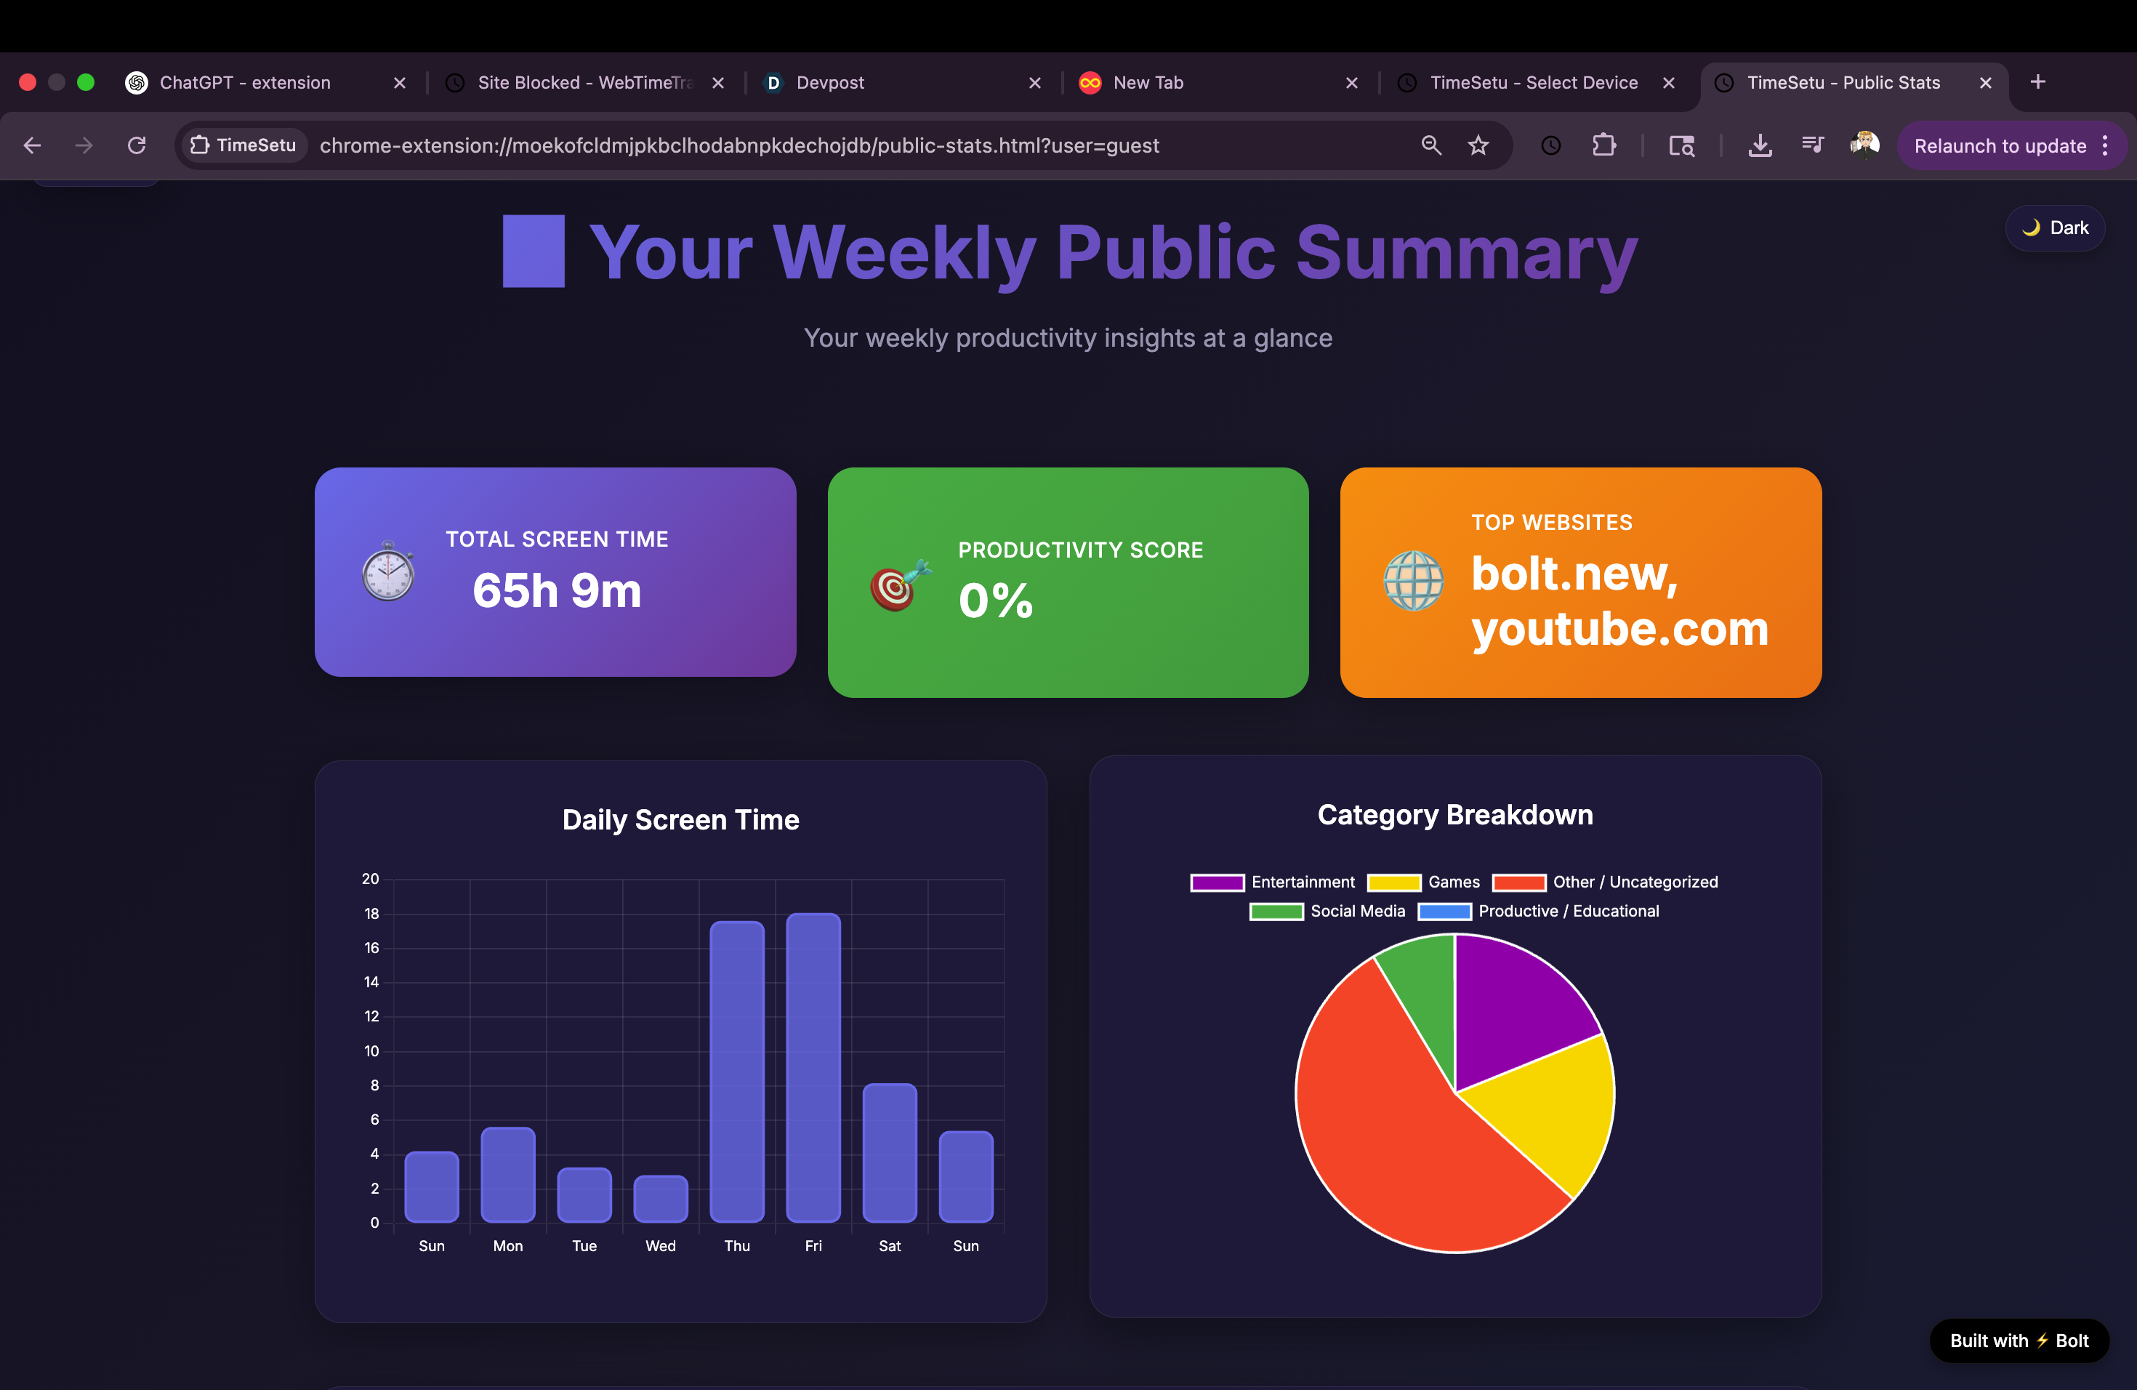Open the downloads icon in toolbar
The height and width of the screenshot is (1390, 2137).
1760,145
